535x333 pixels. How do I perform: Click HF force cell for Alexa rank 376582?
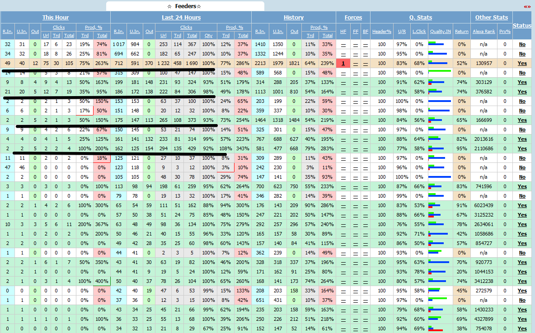(343, 92)
